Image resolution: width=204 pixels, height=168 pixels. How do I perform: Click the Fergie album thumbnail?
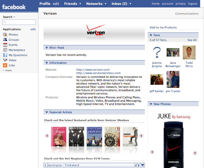coord(59,136)
